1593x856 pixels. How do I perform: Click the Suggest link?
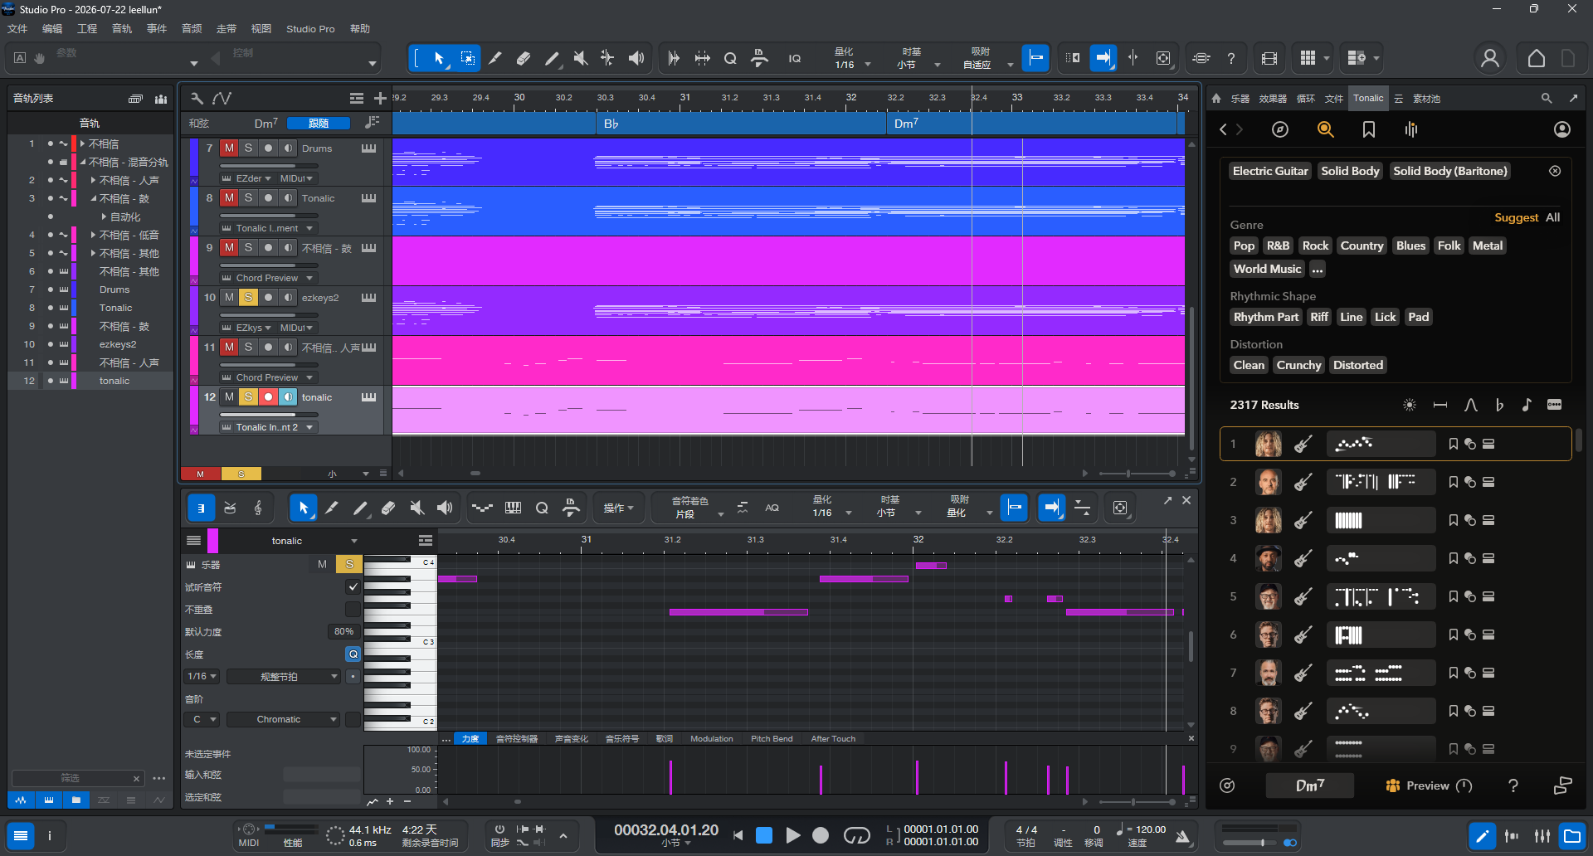1516,217
